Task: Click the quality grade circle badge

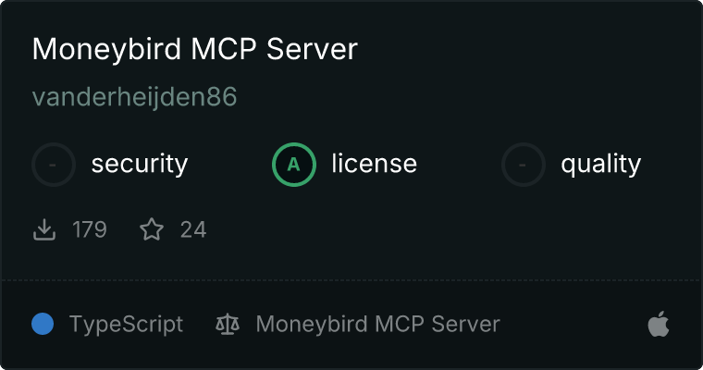Action: pos(524,165)
